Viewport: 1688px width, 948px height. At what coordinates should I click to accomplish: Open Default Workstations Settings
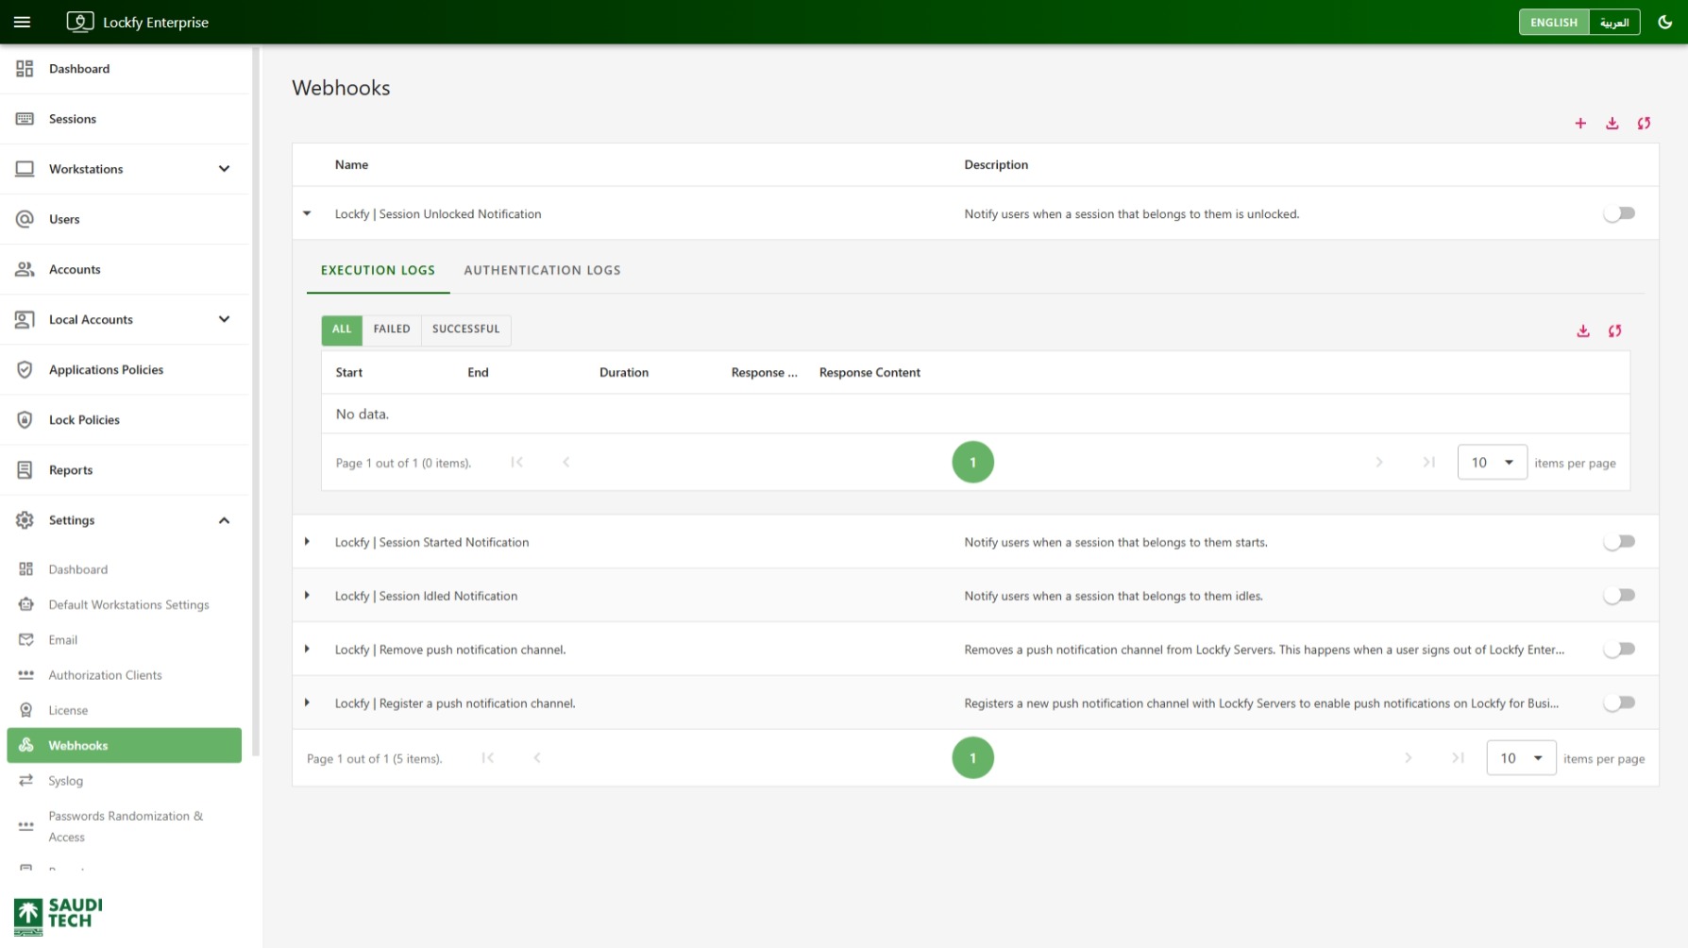click(x=124, y=605)
